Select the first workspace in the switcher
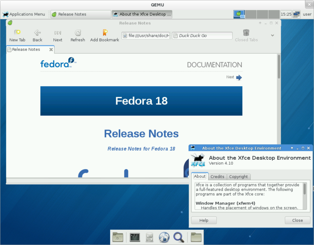The width and height of the screenshot is (314, 245). tap(239, 14)
